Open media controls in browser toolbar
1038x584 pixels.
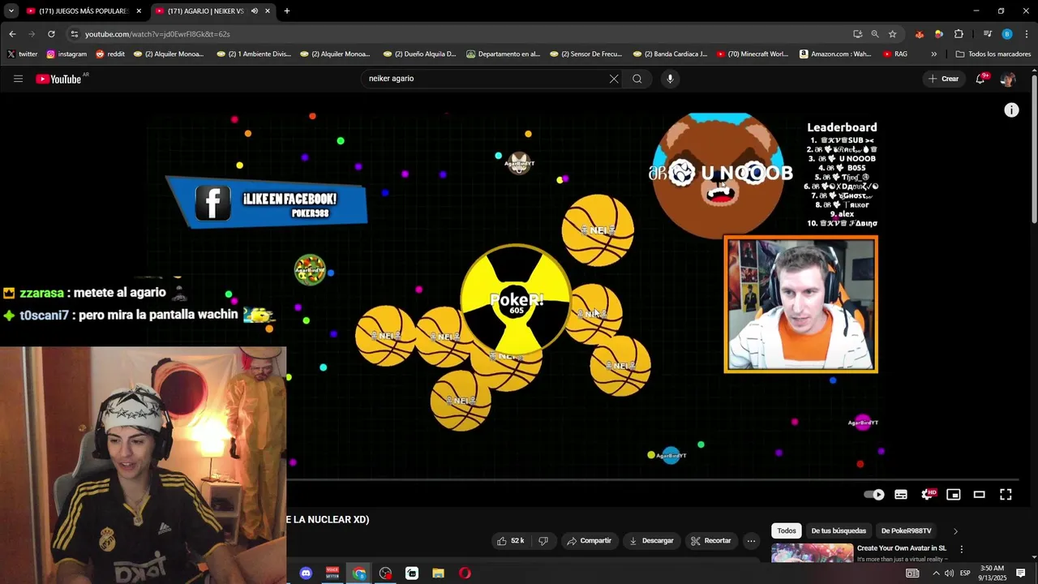tap(987, 34)
